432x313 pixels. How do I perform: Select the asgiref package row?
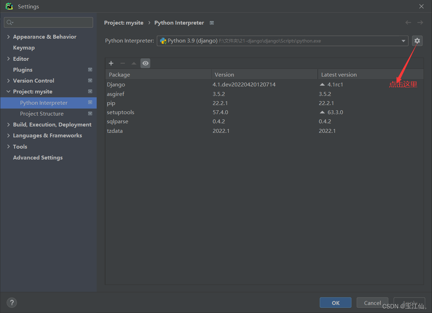coord(264,94)
